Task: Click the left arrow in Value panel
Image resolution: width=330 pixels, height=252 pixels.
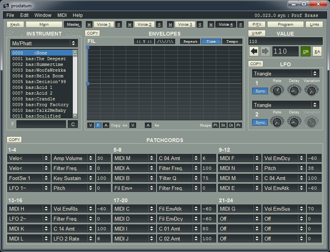Action: (x=254, y=51)
